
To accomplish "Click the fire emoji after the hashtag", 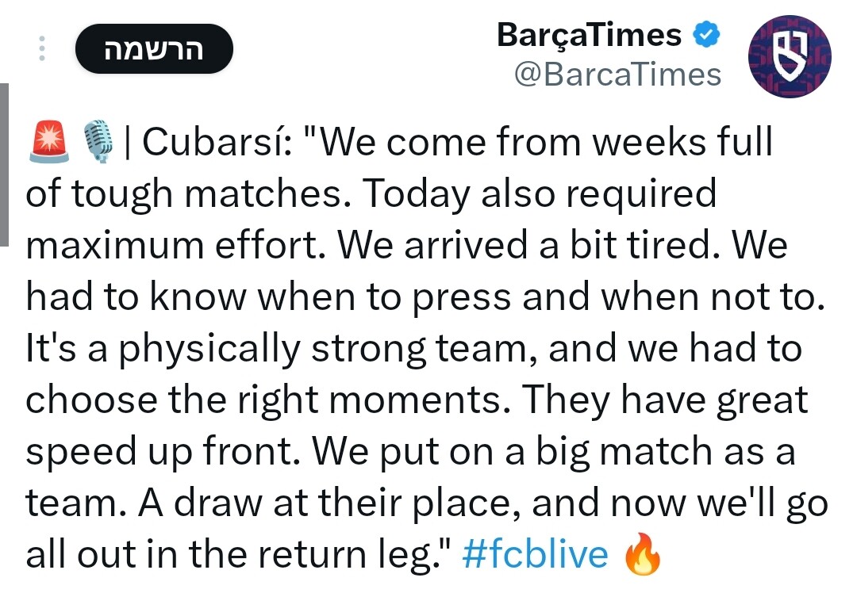I will point(643,554).
